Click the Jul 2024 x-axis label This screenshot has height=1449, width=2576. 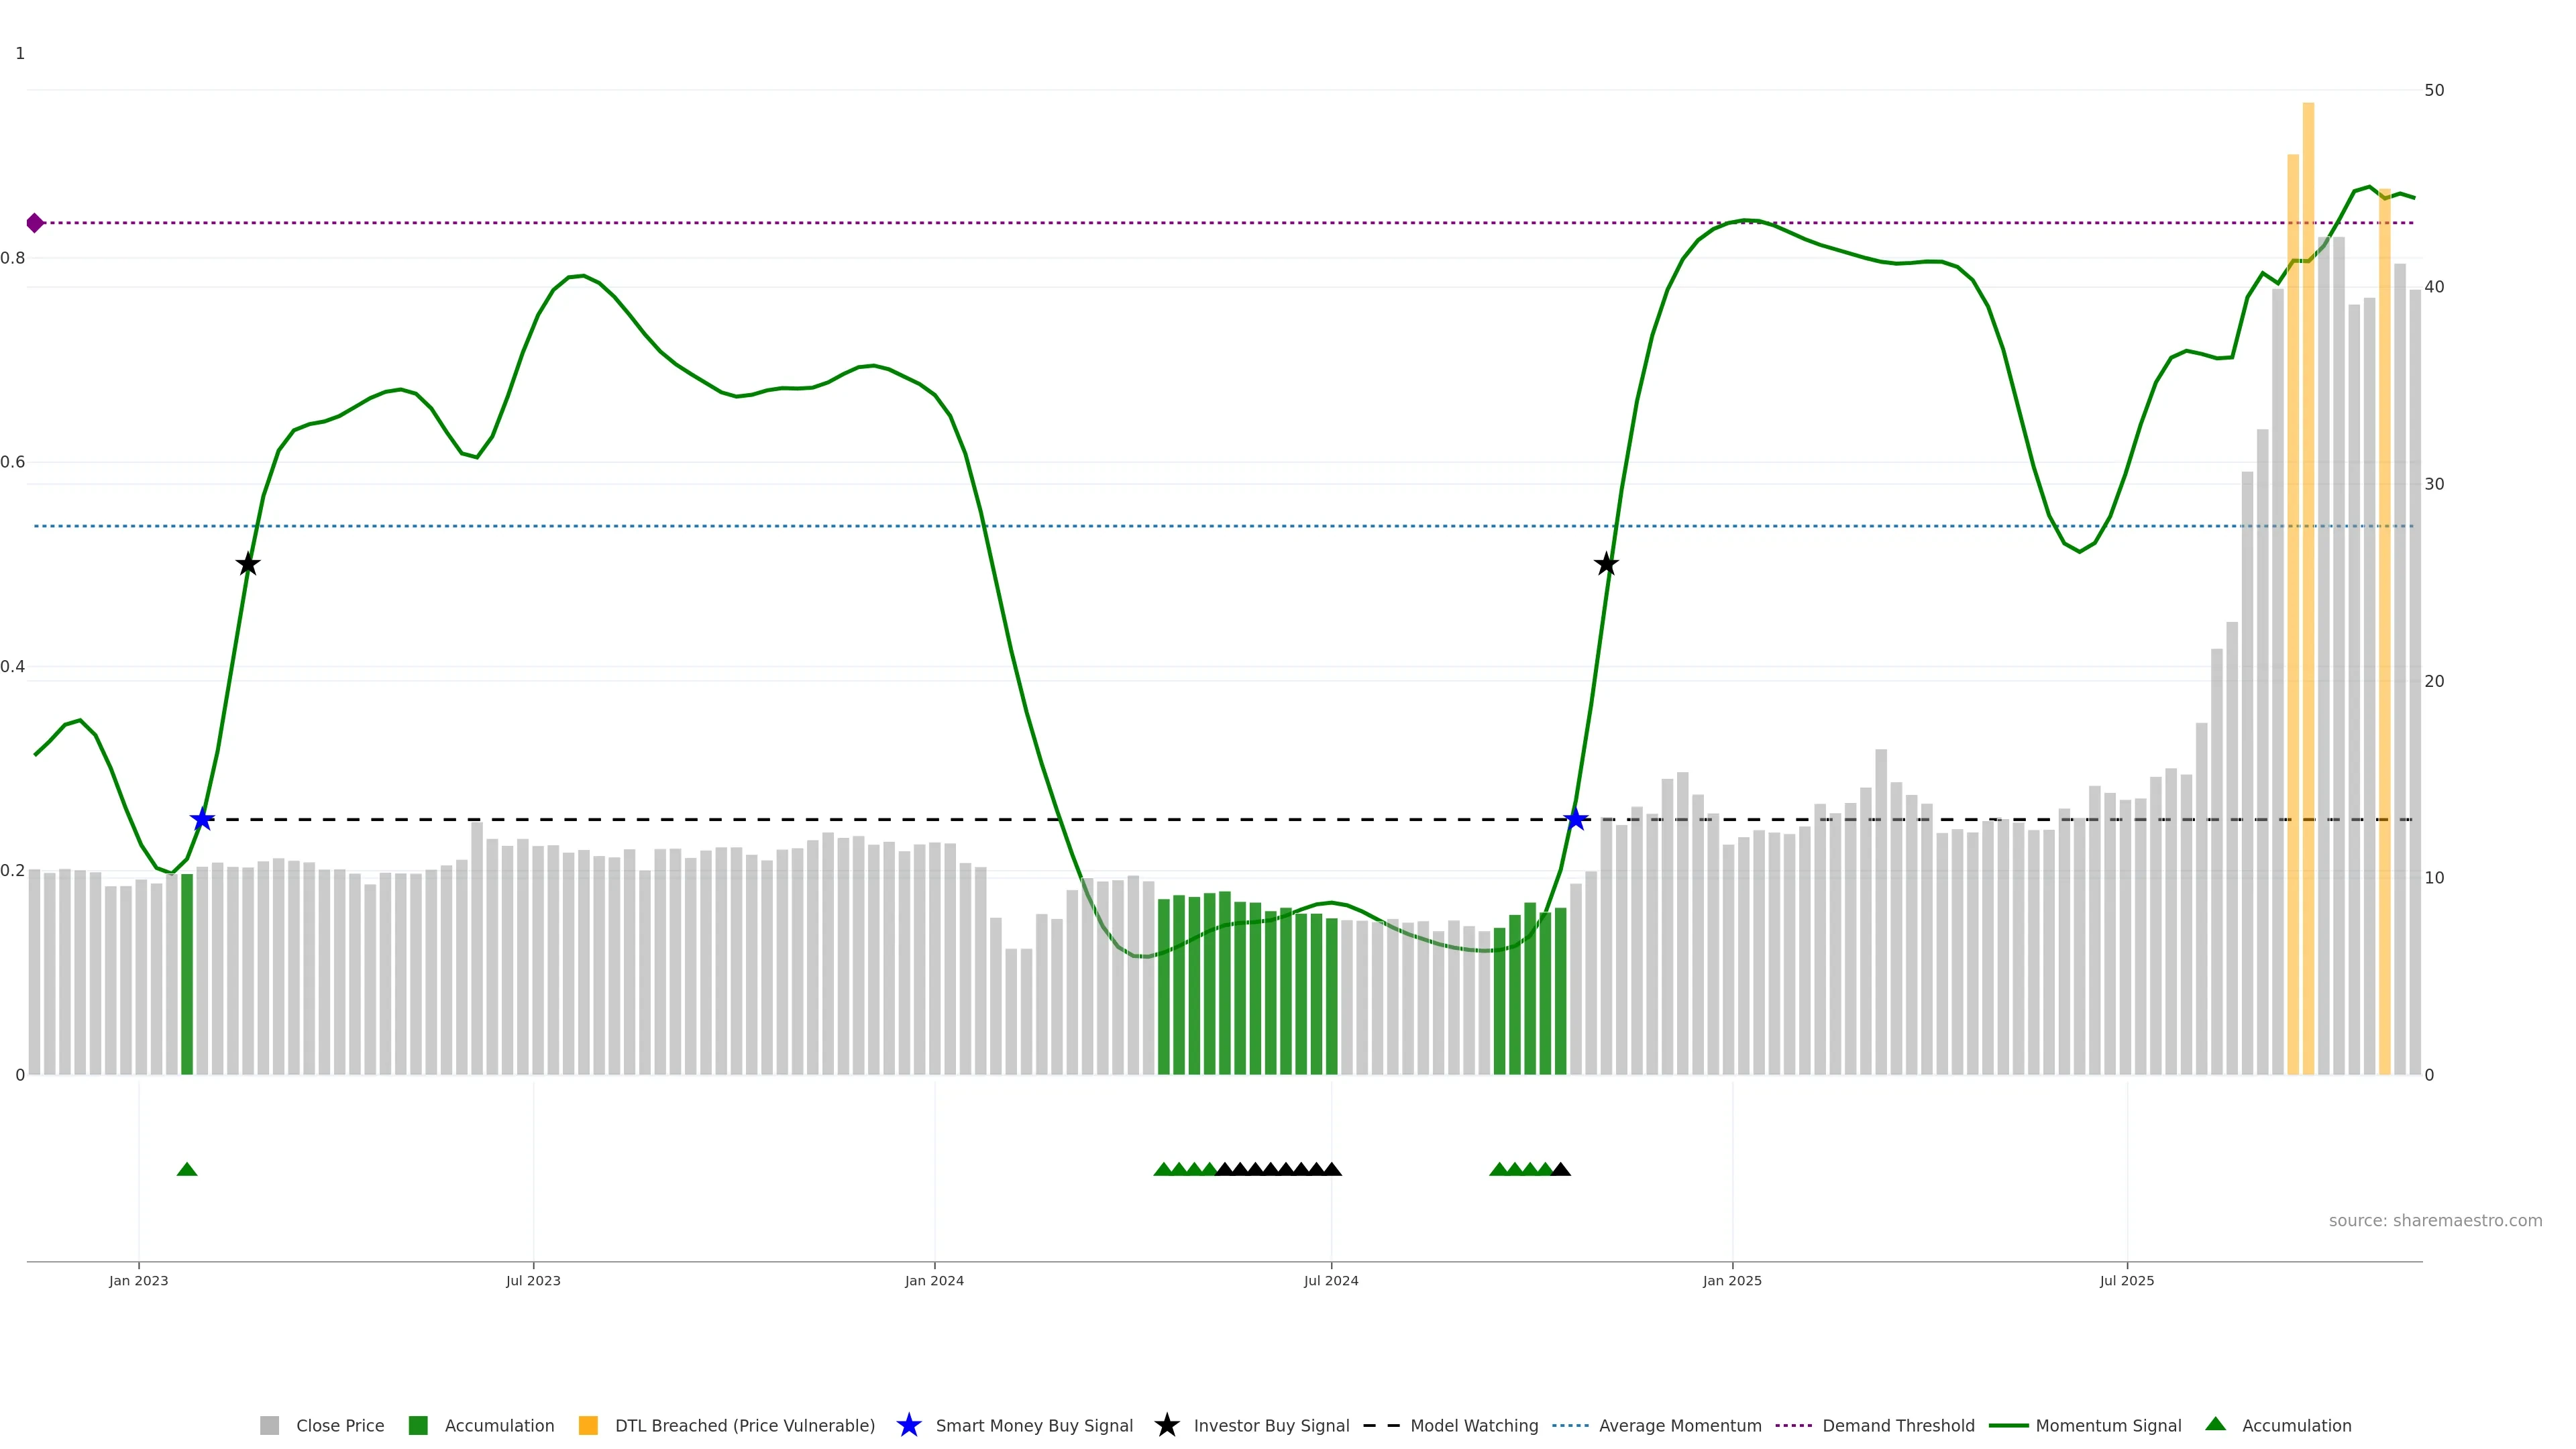click(1331, 1280)
